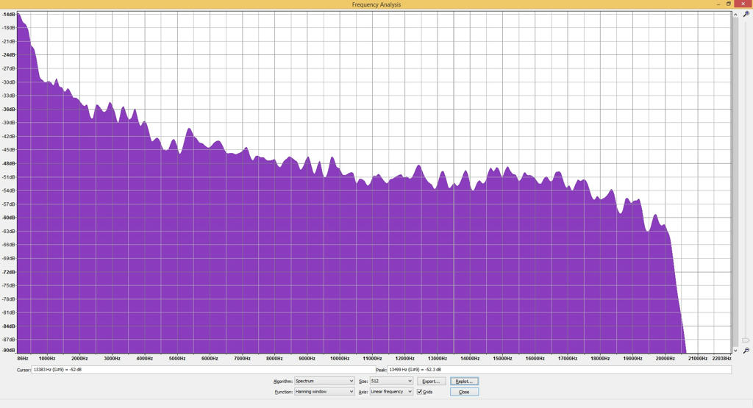Minimize the Frequency Analysis window
The width and height of the screenshot is (753, 408).
tap(718, 4)
